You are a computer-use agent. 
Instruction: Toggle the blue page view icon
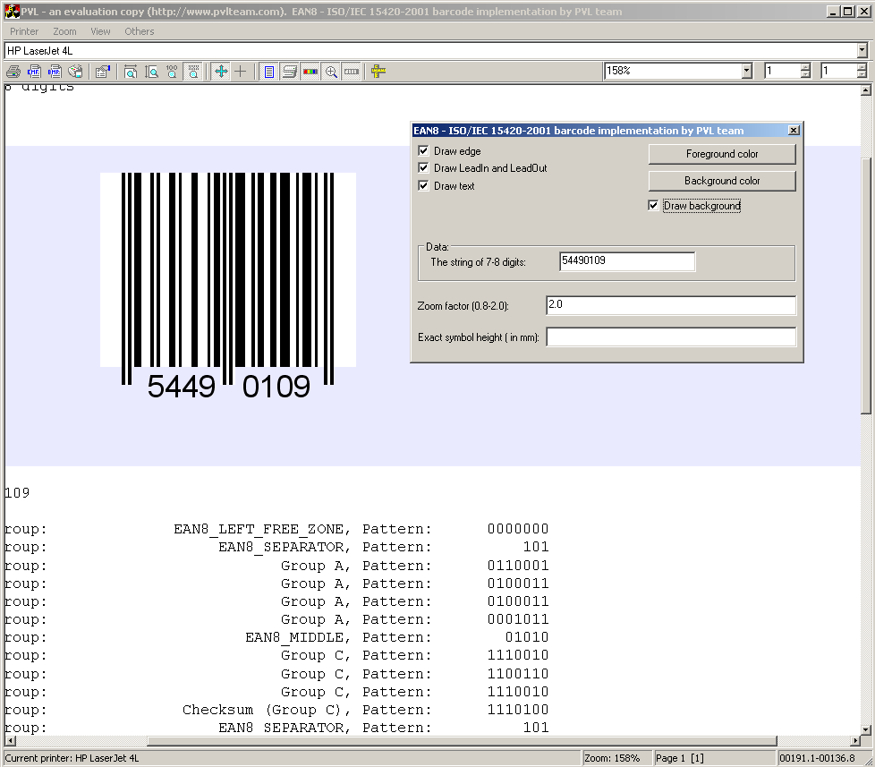269,72
